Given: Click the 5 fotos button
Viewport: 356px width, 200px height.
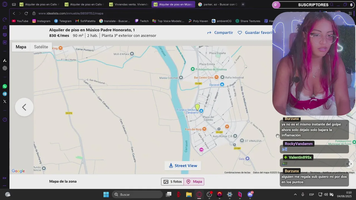Looking at the screenshot, I should pyautogui.click(x=173, y=182).
